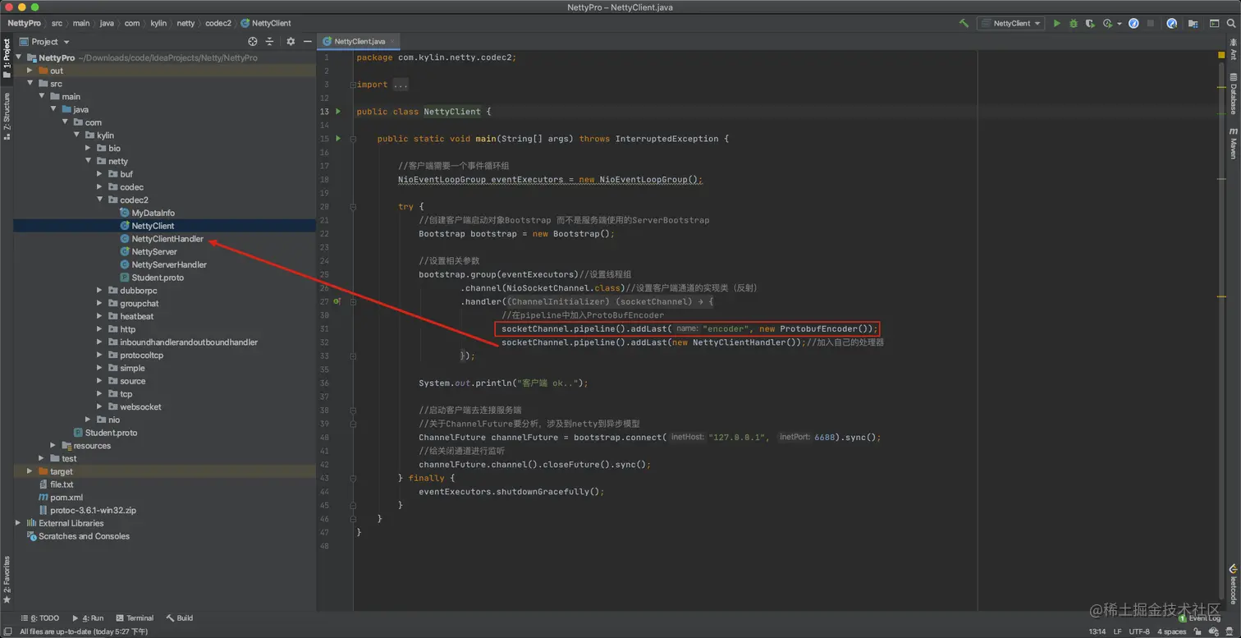Open the Terminal tool window
Image resolution: width=1241 pixels, height=638 pixels.
click(x=135, y=618)
